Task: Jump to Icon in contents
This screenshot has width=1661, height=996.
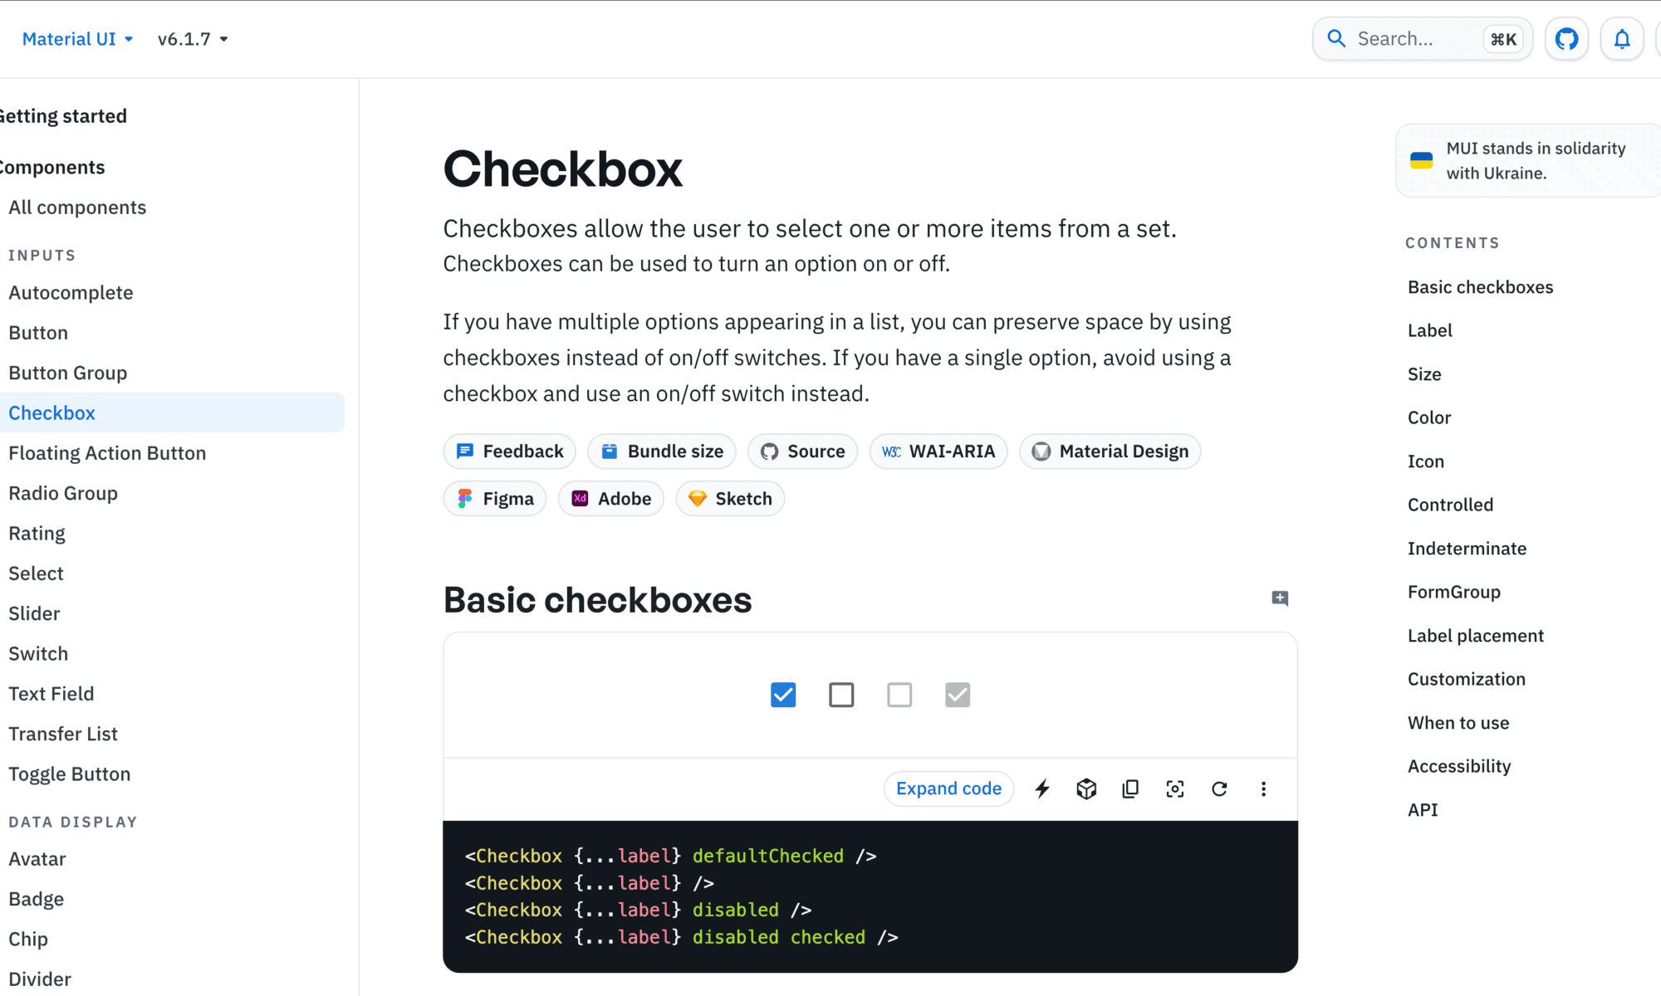Action: (x=1426, y=461)
